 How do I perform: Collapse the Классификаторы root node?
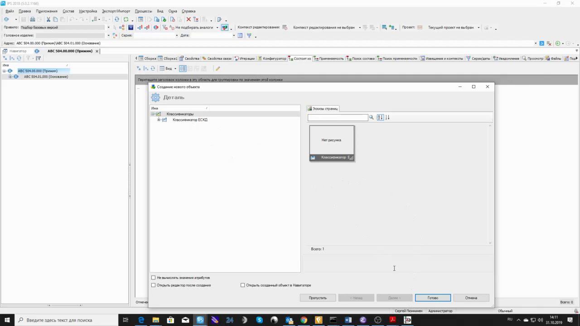pos(153,114)
